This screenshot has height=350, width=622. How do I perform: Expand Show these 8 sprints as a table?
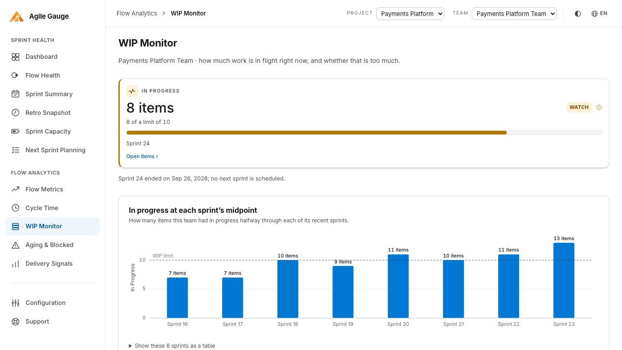[x=172, y=346]
